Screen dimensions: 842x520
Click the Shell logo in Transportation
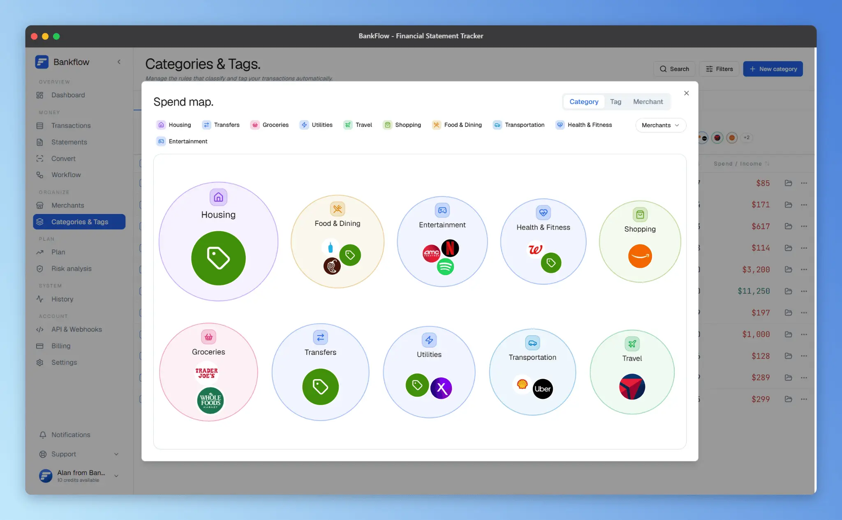[522, 384]
